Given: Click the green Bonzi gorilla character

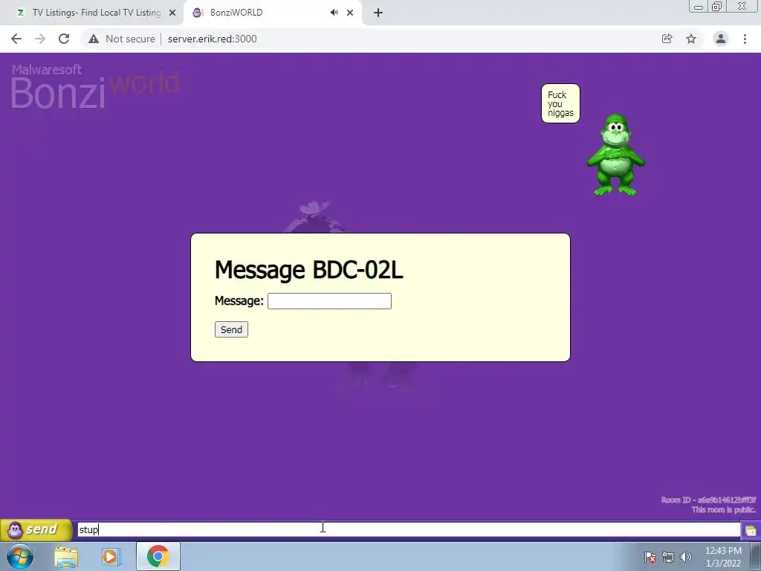Looking at the screenshot, I should tap(616, 155).
